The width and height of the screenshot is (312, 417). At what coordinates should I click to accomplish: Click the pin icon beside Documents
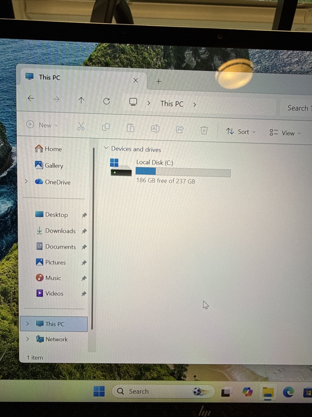84,247
